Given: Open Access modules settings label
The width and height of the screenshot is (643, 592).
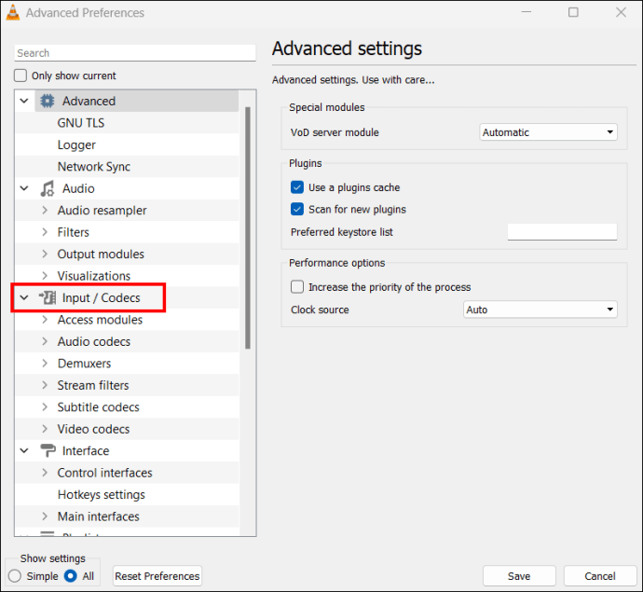Looking at the screenshot, I should click(x=100, y=319).
